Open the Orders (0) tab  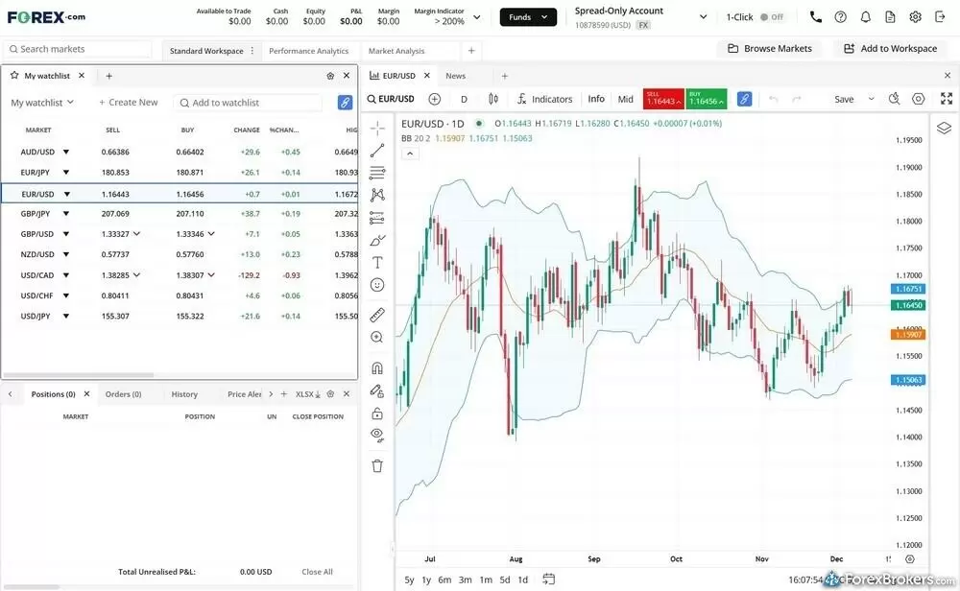[125, 393]
